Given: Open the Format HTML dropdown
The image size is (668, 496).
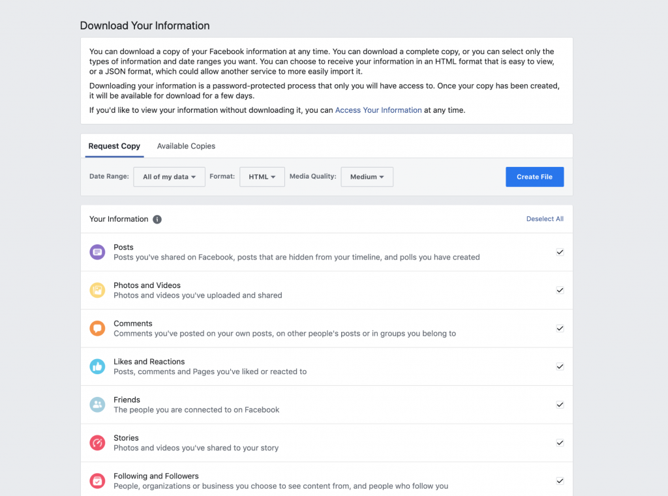Looking at the screenshot, I should [x=262, y=177].
